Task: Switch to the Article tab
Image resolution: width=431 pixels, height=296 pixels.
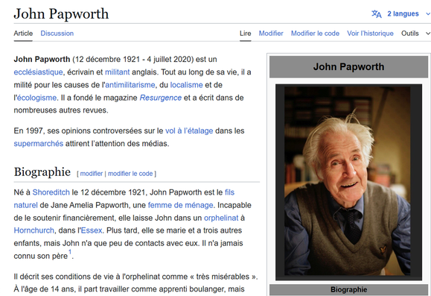Action: (x=23, y=34)
